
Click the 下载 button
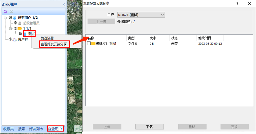coord(149,127)
